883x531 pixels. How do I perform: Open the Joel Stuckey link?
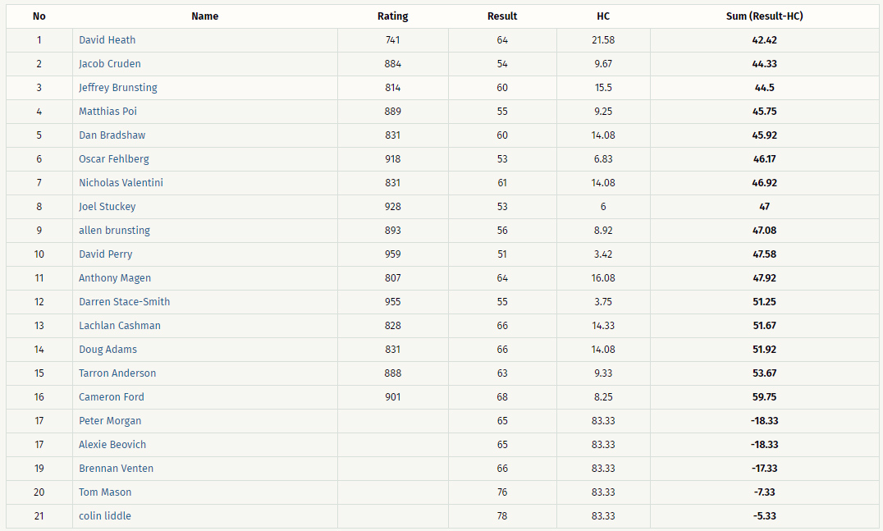coord(107,207)
